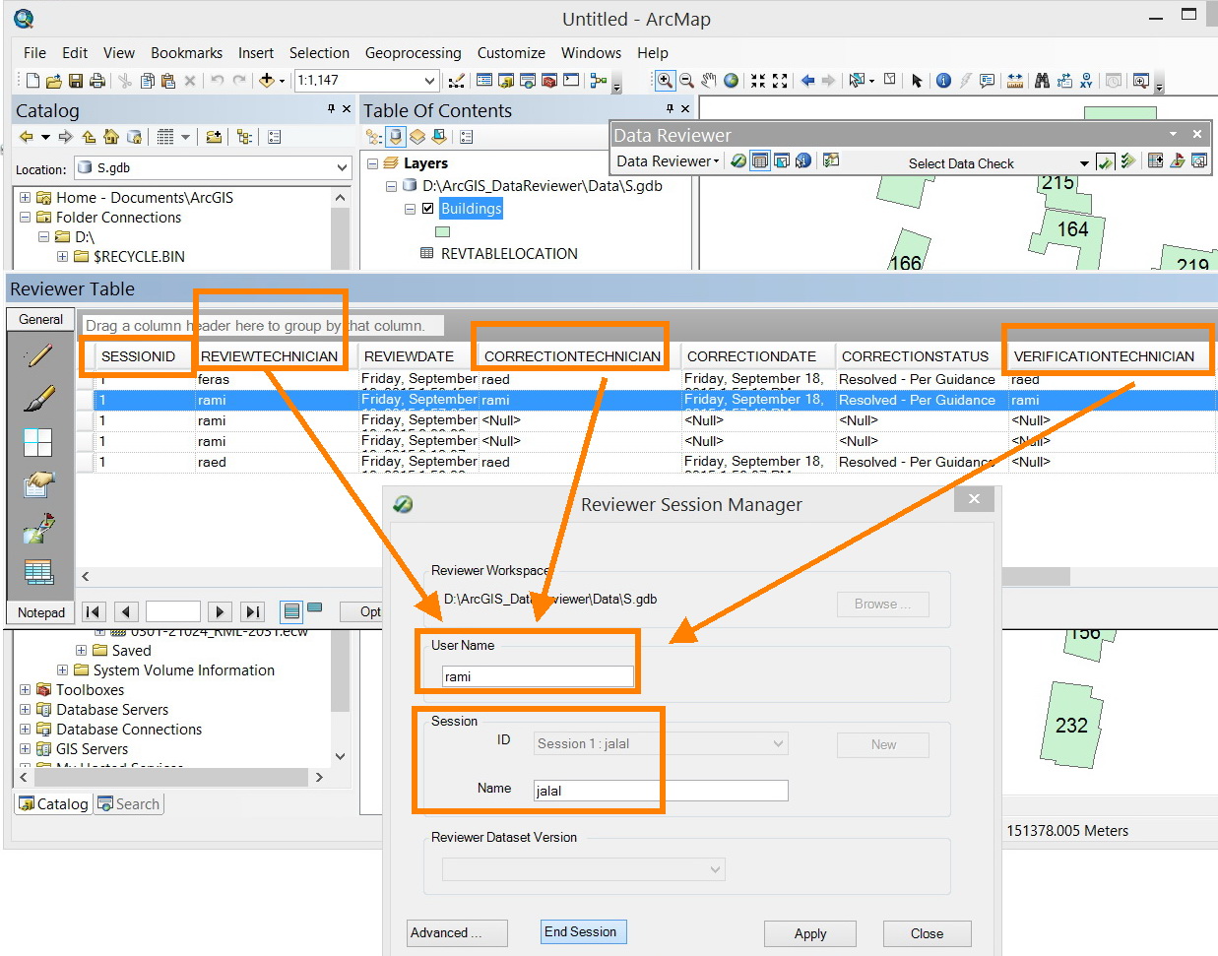1218x956 pixels.
Task: Toggle the Buildings layer visibility checkbox
Action: point(427,209)
